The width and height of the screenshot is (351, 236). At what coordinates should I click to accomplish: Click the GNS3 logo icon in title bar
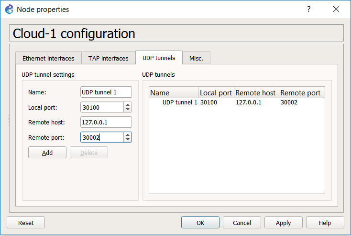(9, 10)
